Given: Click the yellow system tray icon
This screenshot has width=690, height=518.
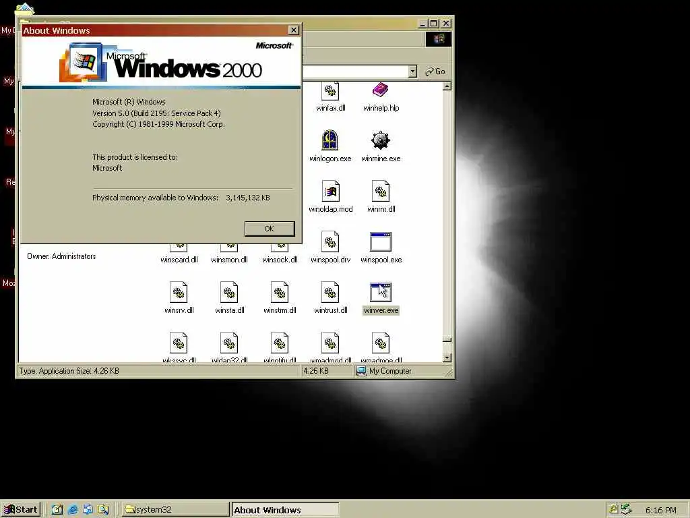Looking at the screenshot, I should (x=613, y=509).
